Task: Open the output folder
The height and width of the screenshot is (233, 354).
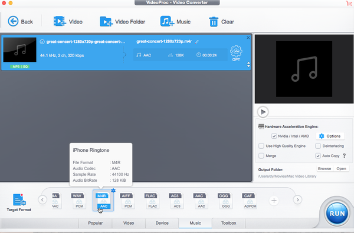Action: point(341,169)
